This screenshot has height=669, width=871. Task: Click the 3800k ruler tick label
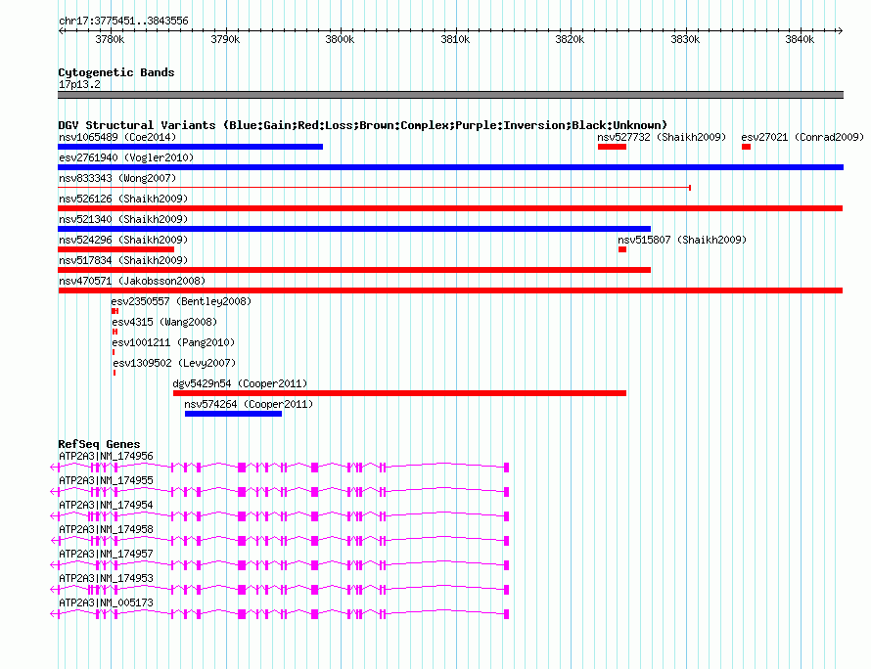coord(340,40)
